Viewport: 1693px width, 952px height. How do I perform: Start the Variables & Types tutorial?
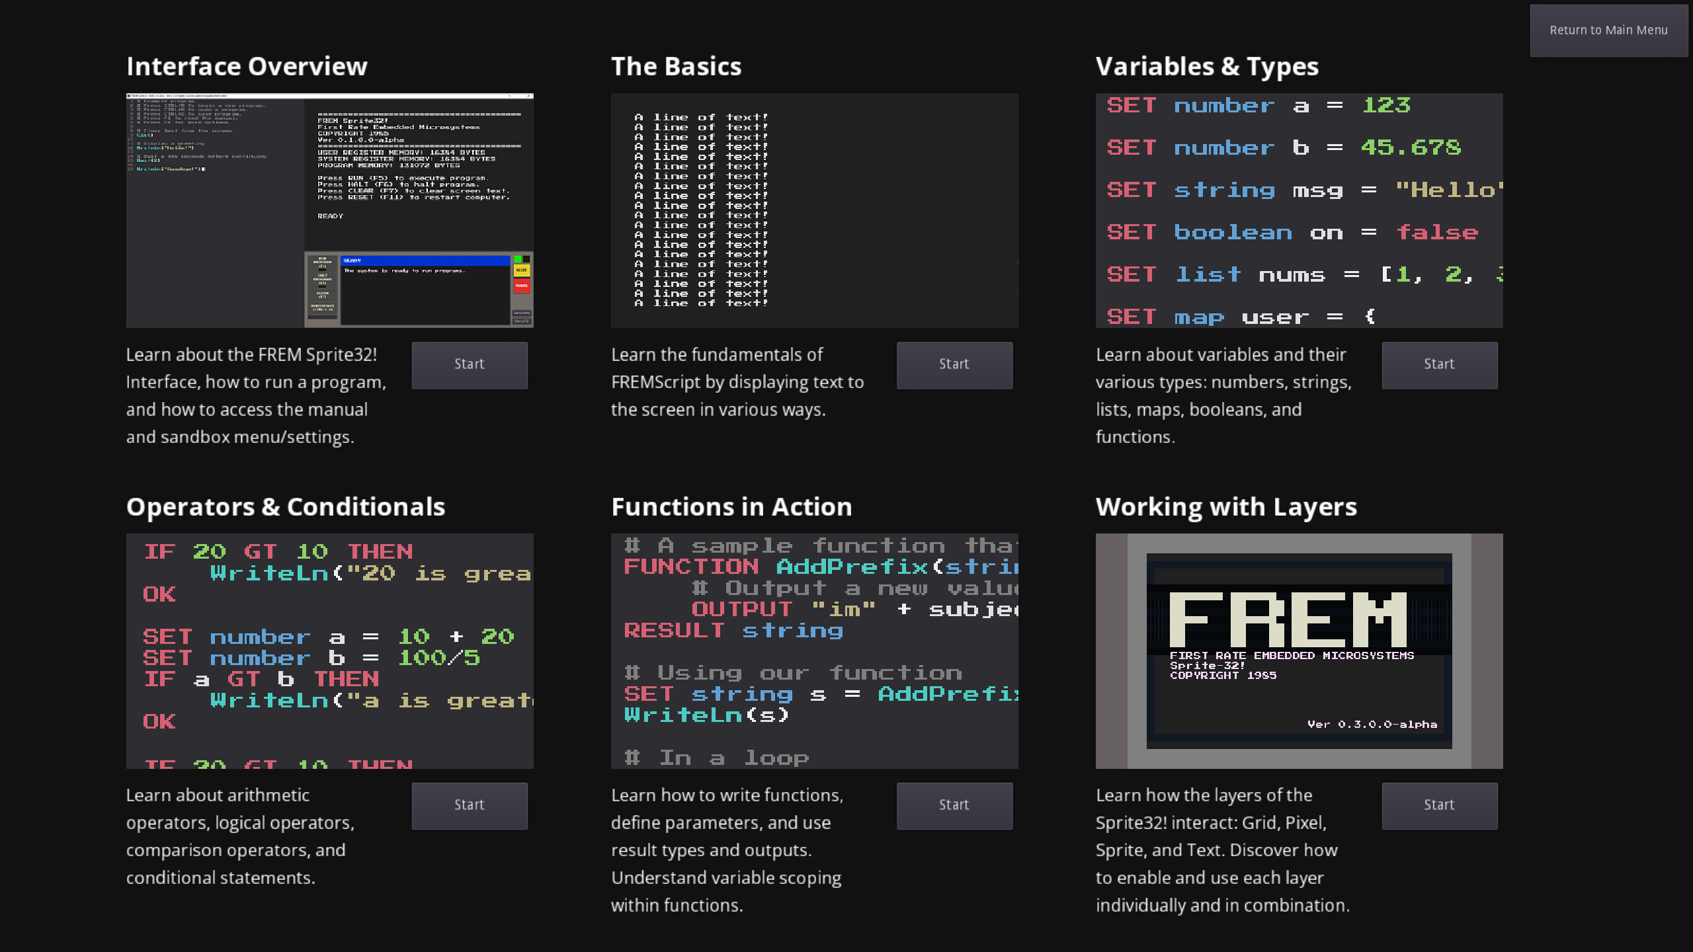point(1439,364)
